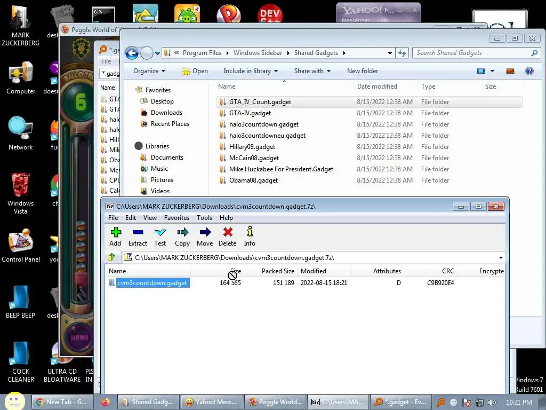Open the 7-Zip Help menu

click(226, 218)
